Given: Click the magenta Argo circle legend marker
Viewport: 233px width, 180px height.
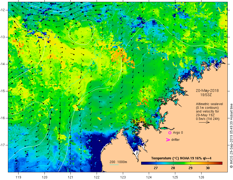Looking at the screenshot, I should click(170, 133).
